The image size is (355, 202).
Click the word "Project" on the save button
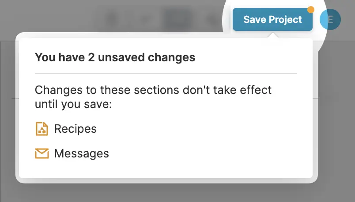tap(286, 19)
